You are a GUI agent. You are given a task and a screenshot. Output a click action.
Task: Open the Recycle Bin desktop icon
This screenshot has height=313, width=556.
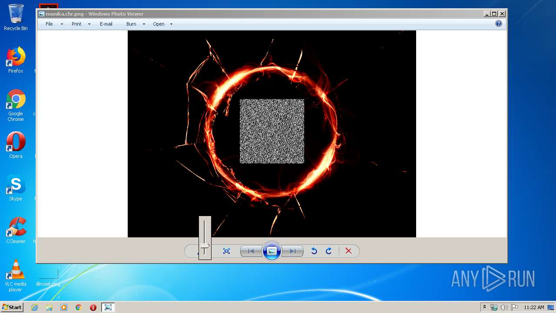coord(16,17)
